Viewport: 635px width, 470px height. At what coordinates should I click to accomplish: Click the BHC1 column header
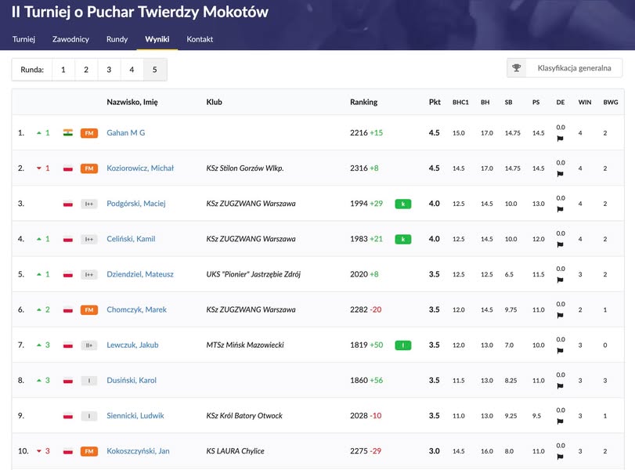(x=460, y=103)
